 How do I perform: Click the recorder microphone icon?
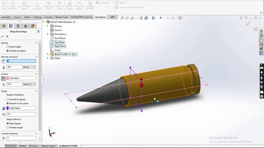pos(262,78)
